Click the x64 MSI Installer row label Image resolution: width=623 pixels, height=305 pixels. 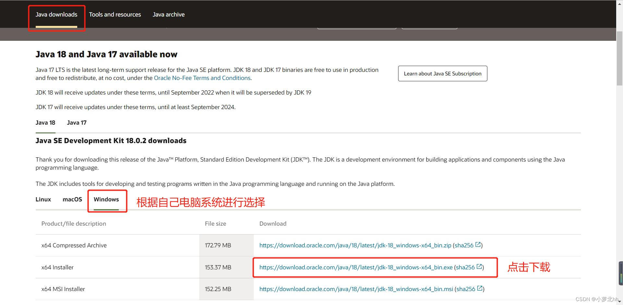(x=63, y=289)
